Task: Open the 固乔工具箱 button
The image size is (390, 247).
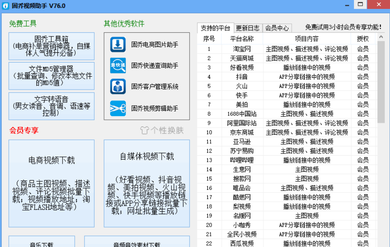Action: (52, 46)
